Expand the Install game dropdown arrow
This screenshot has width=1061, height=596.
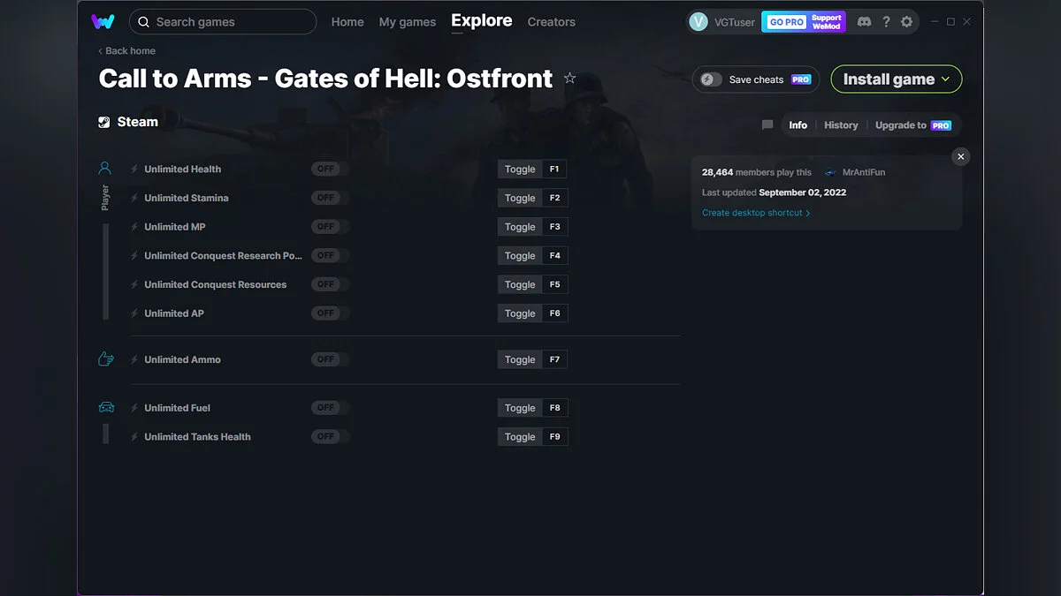pyautogui.click(x=946, y=79)
